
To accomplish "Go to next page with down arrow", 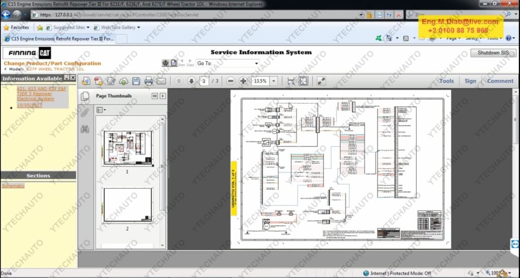I will click(x=191, y=81).
